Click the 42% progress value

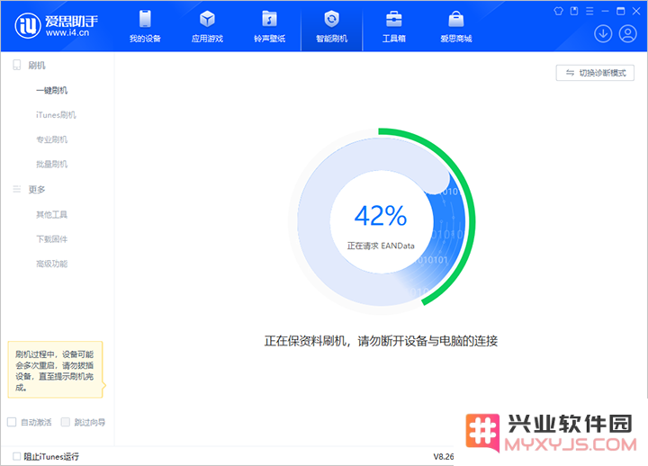[381, 216]
